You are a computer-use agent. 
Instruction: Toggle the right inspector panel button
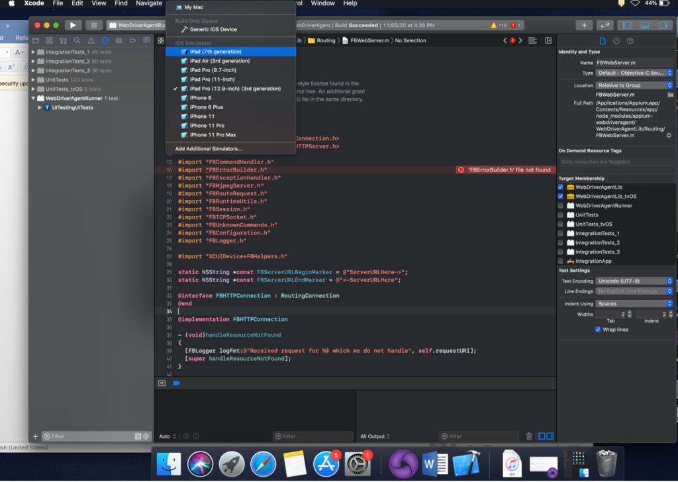662,25
